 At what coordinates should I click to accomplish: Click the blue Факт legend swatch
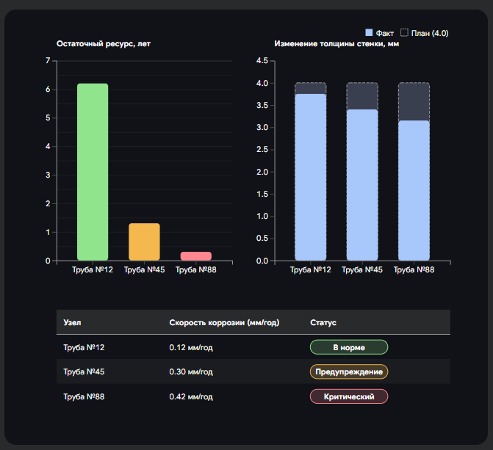pos(370,33)
